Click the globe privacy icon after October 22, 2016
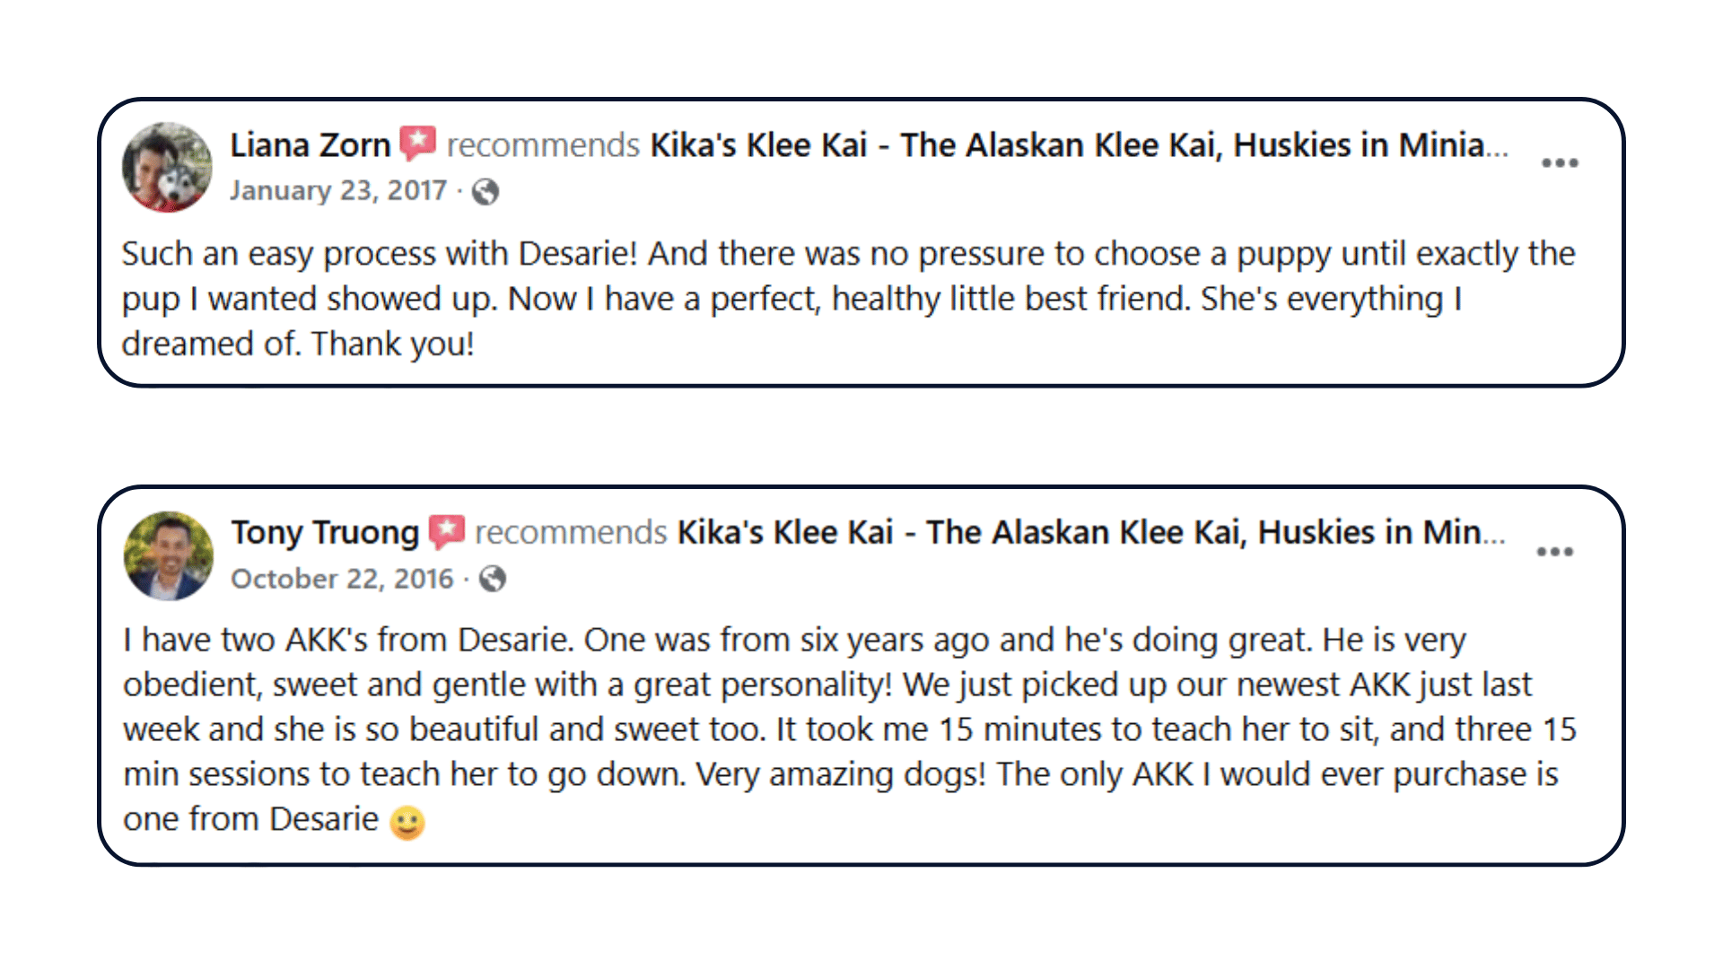The width and height of the screenshot is (1723, 969). coord(493,579)
